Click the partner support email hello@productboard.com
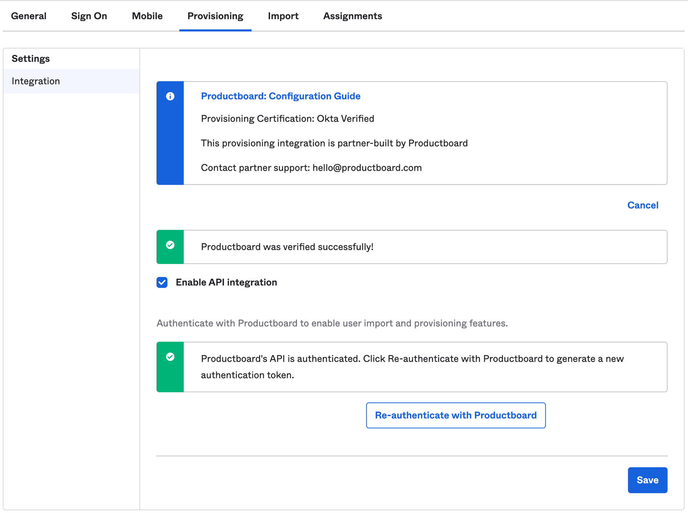Viewport: 688px width, 513px height. tap(367, 168)
